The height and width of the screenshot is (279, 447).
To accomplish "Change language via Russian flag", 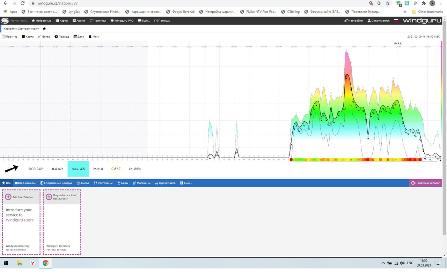I will (396, 21).
